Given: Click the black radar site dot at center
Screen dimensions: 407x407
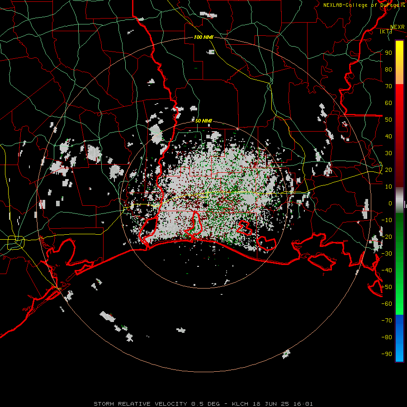Looking at the screenshot, I should (x=205, y=205).
